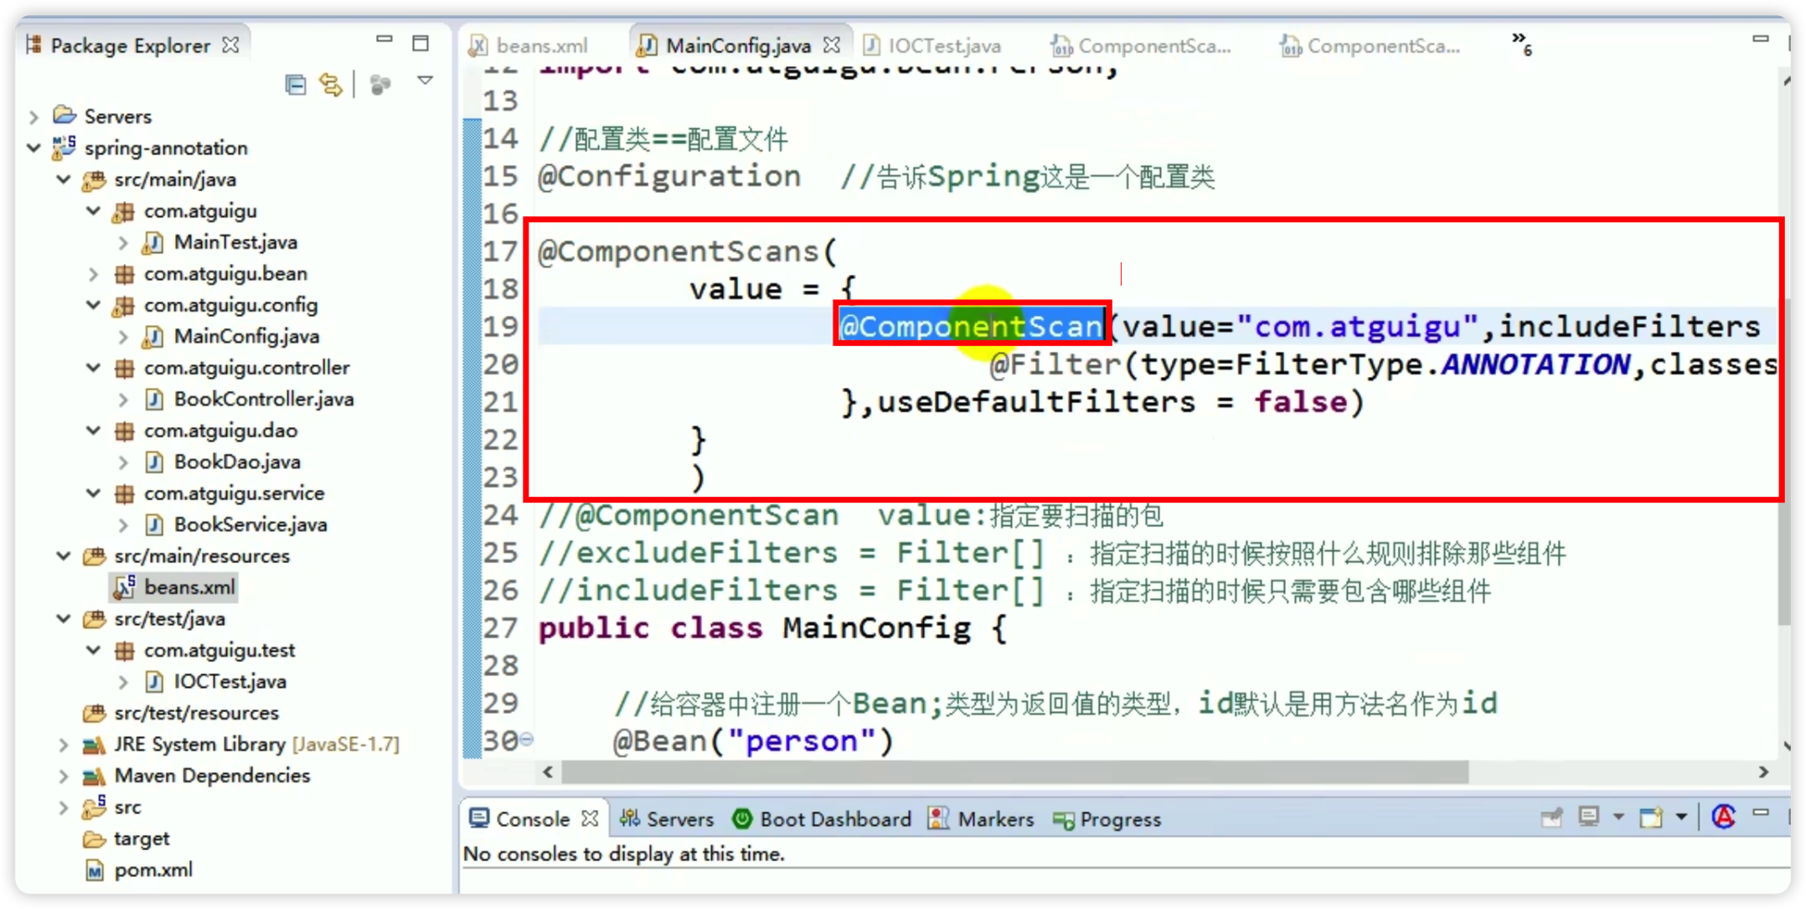Close the Package Explorer view tab

(x=230, y=44)
